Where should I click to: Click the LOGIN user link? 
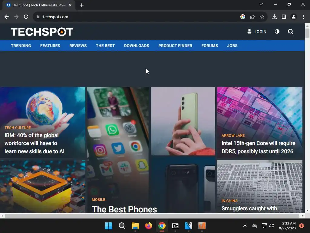pyautogui.click(x=257, y=32)
